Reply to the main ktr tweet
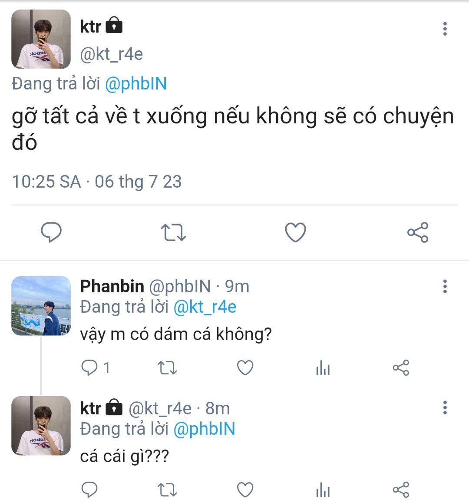 (51, 232)
